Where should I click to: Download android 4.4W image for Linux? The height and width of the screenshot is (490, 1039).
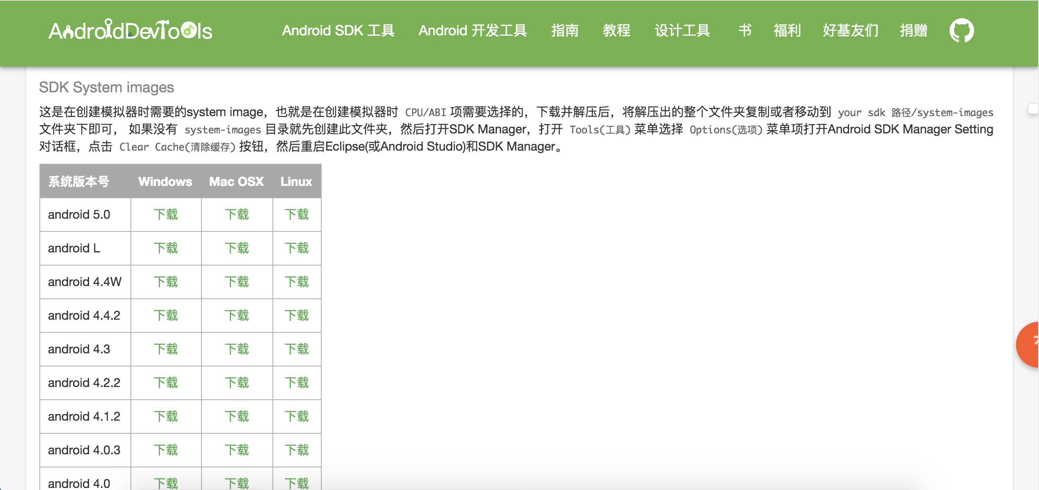click(297, 282)
